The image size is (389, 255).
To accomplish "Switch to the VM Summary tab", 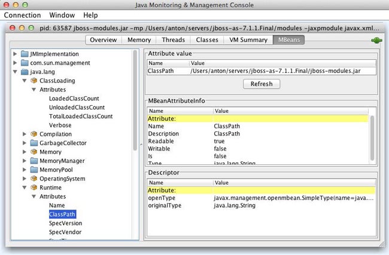I will click(248, 40).
